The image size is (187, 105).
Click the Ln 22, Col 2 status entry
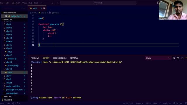(x=128, y=103)
